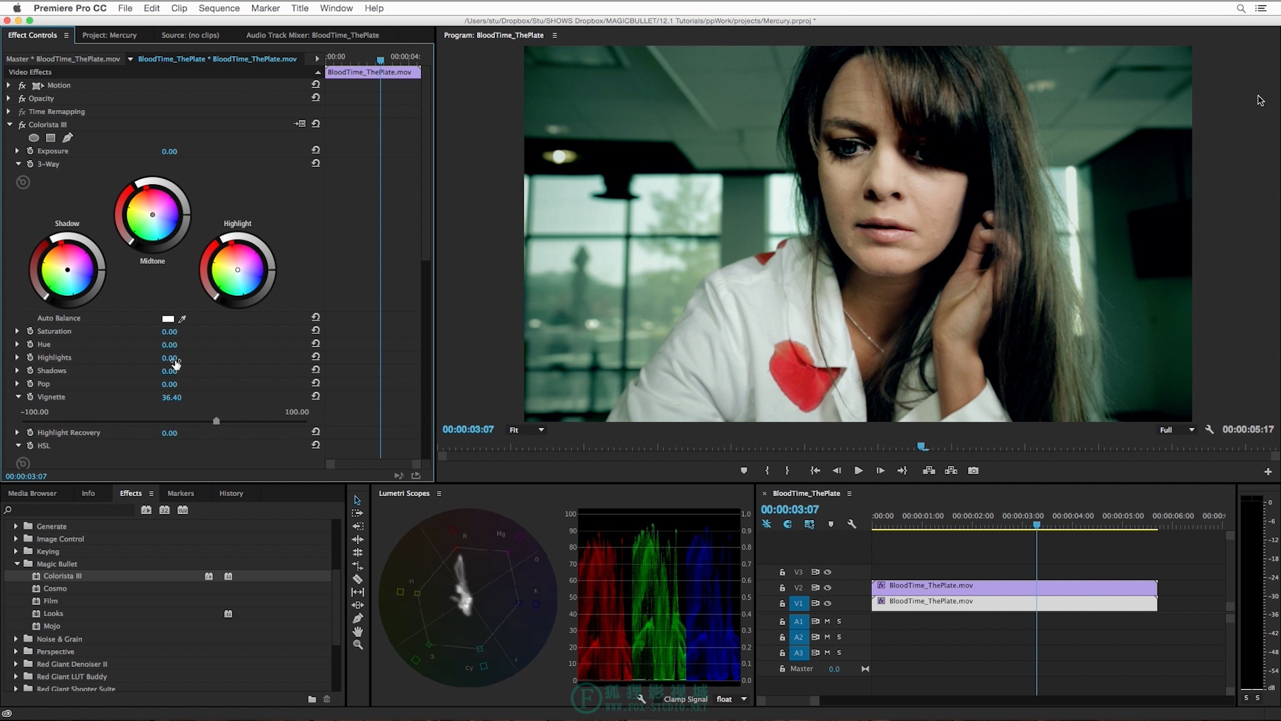Step forward one frame
This screenshot has width=1281, height=721.
[881, 471]
